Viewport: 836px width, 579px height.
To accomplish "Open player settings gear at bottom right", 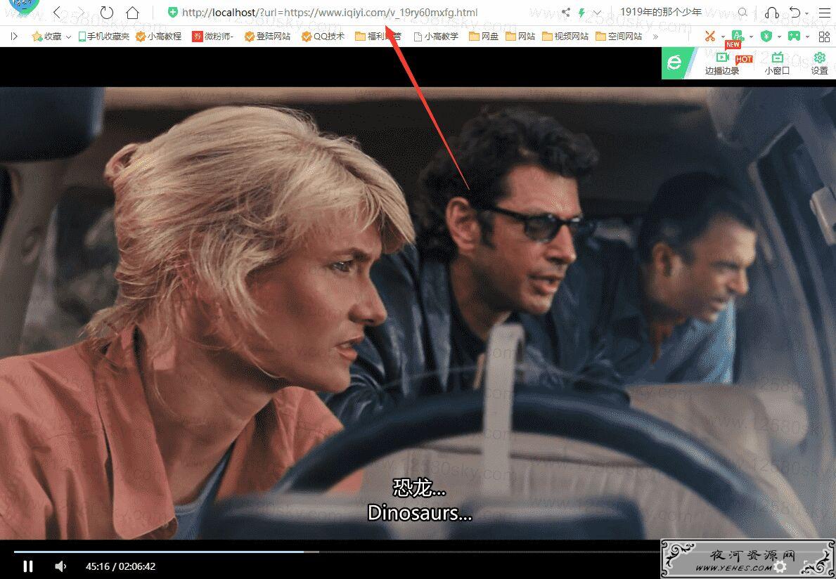I will click(780, 566).
